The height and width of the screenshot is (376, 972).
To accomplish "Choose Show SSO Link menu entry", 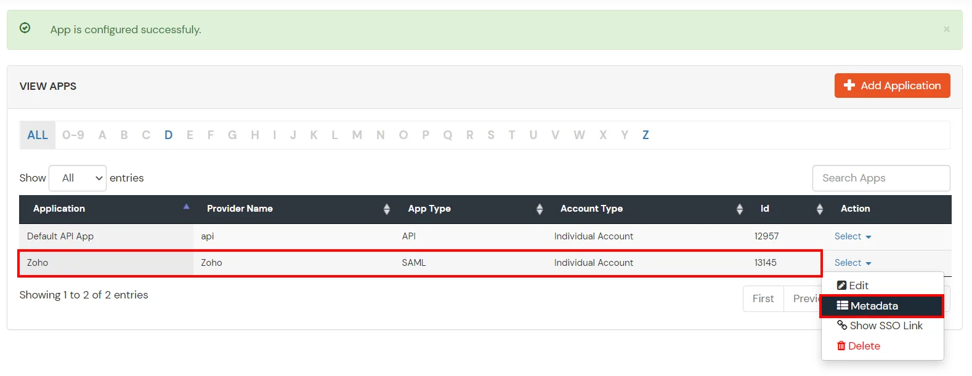I will pos(880,326).
